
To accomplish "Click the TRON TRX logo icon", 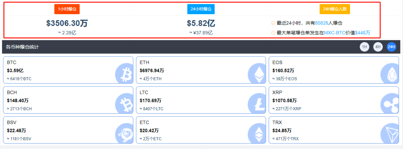I will (x=389, y=133).
